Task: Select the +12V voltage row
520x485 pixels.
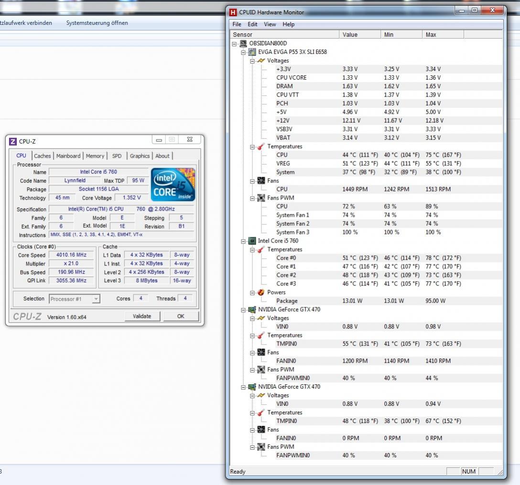Action: (x=388, y=121)
